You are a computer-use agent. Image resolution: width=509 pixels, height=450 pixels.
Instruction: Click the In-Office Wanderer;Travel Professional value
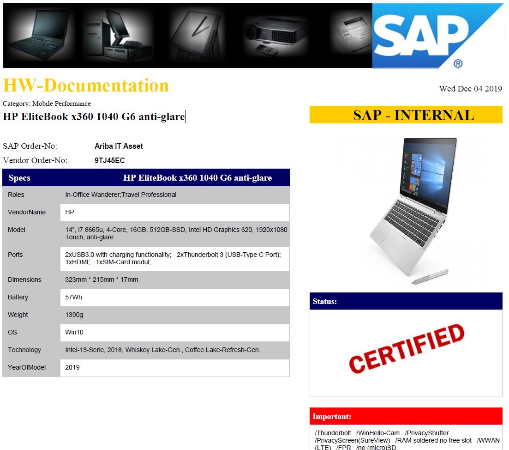tap(121, 195)
